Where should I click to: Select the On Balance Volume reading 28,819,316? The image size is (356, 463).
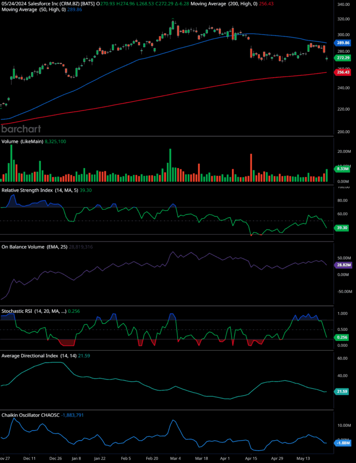pyautogui.click(x=81, y=247)
